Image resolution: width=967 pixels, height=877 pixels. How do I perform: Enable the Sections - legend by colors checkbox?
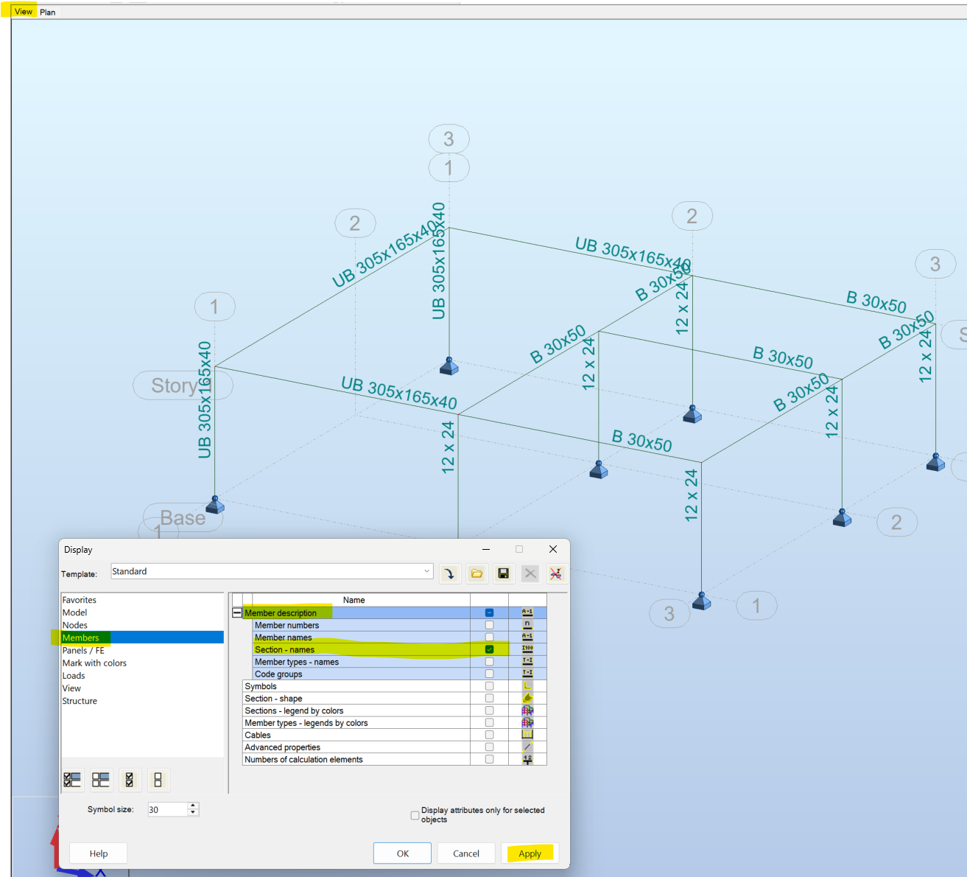(489, 710)
